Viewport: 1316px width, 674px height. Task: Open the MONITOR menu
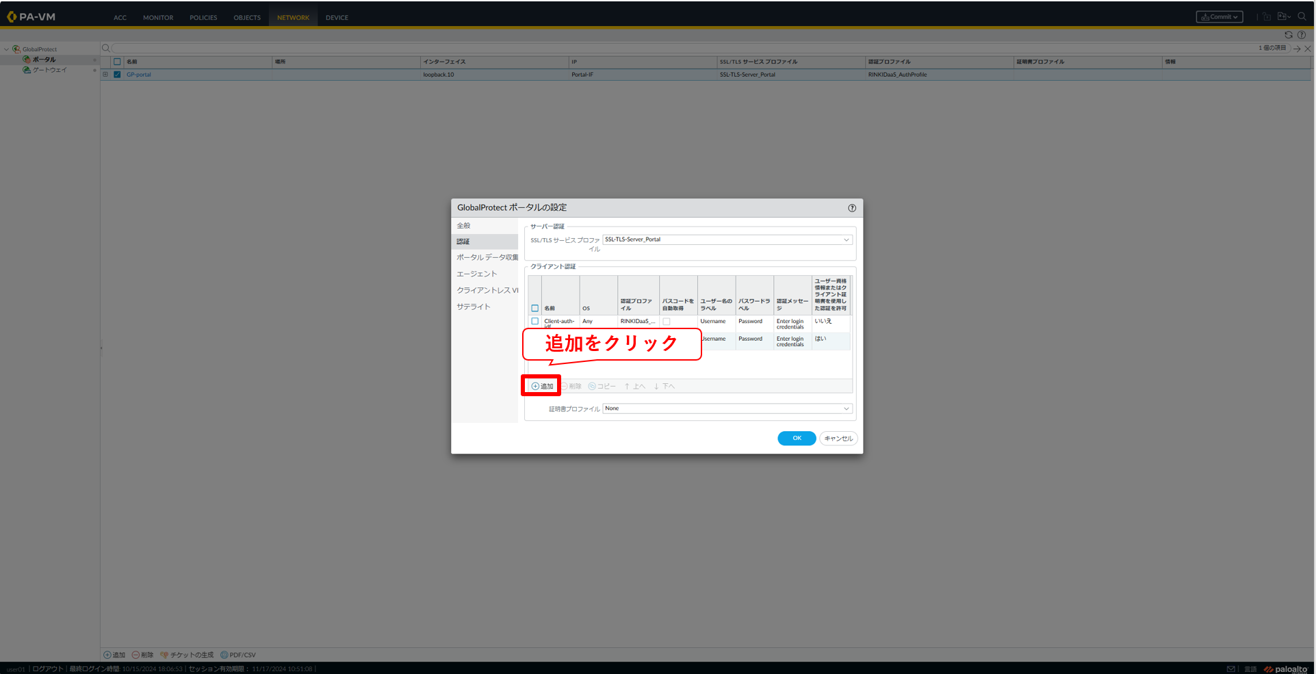158,18
